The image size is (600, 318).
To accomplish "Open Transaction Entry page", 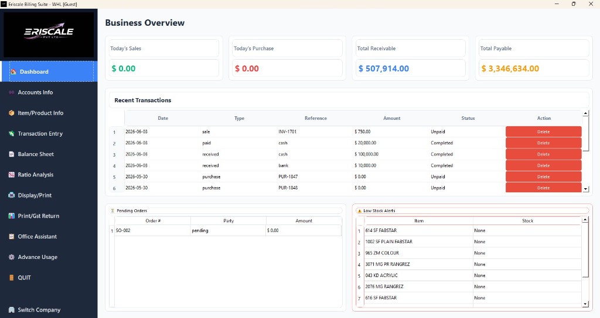I will [x=49, y=134].
